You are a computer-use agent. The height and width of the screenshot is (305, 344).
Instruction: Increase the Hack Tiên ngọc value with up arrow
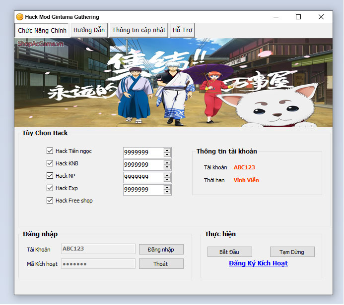coord(167,151)
